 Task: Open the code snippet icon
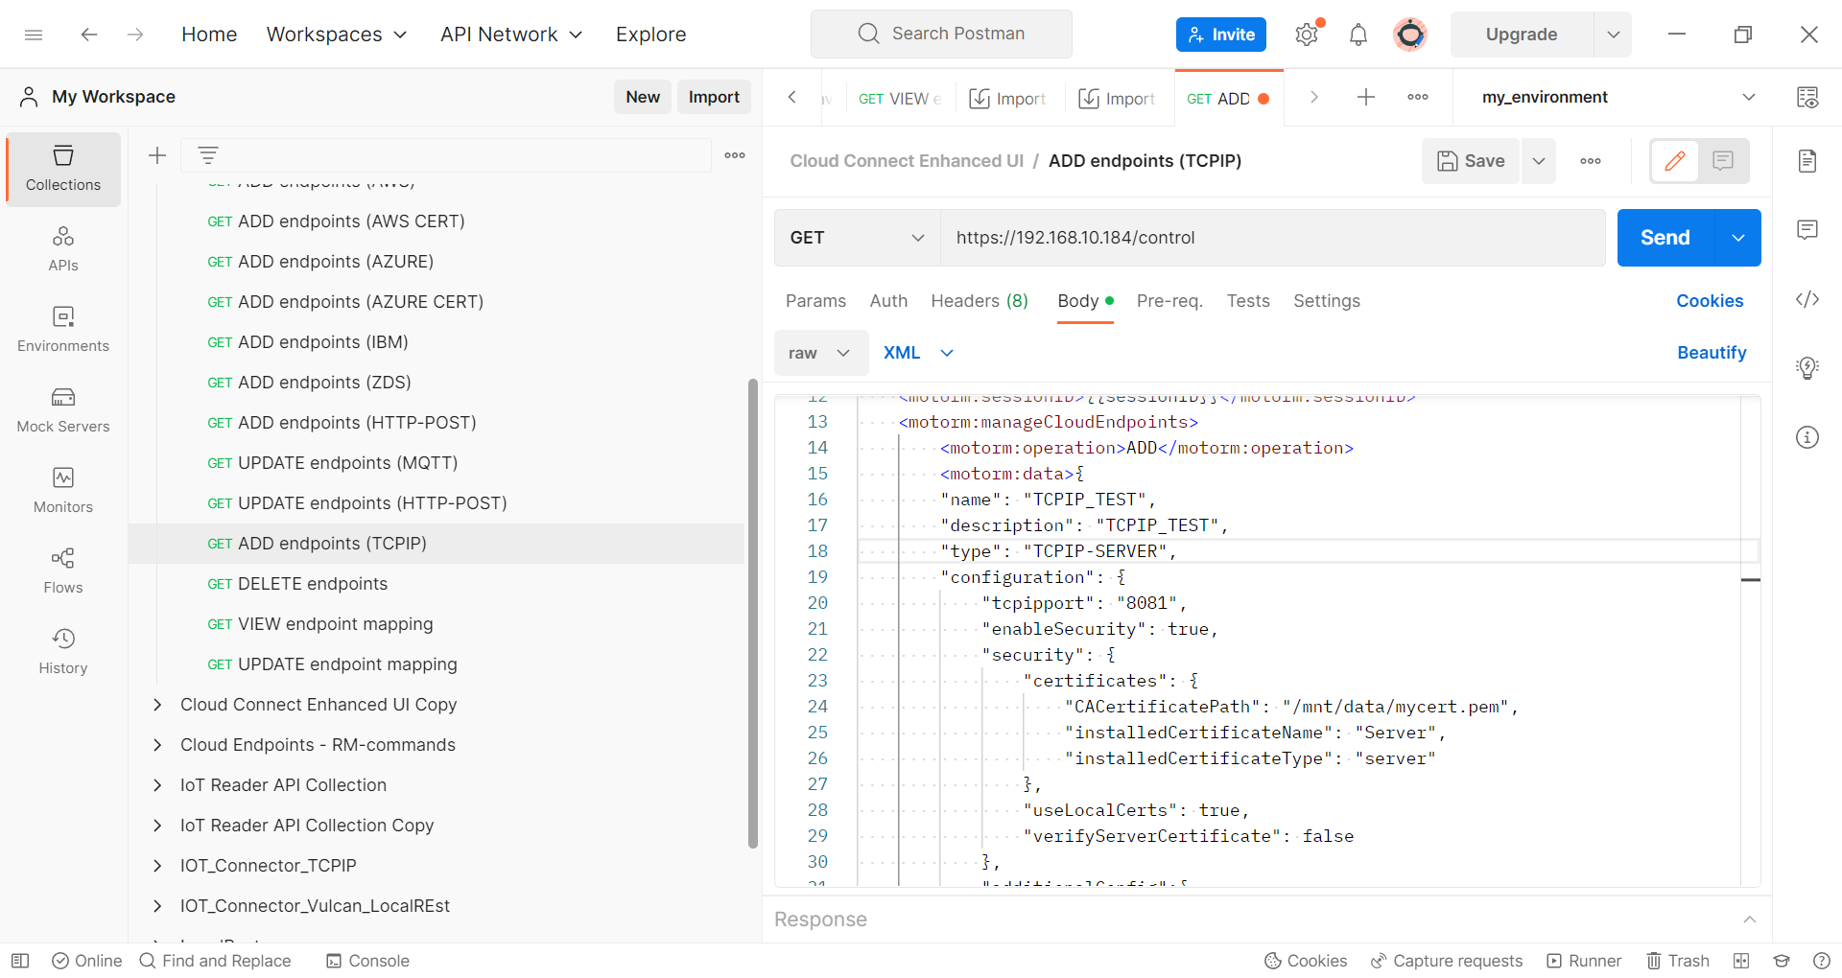tap(1807, 299)
